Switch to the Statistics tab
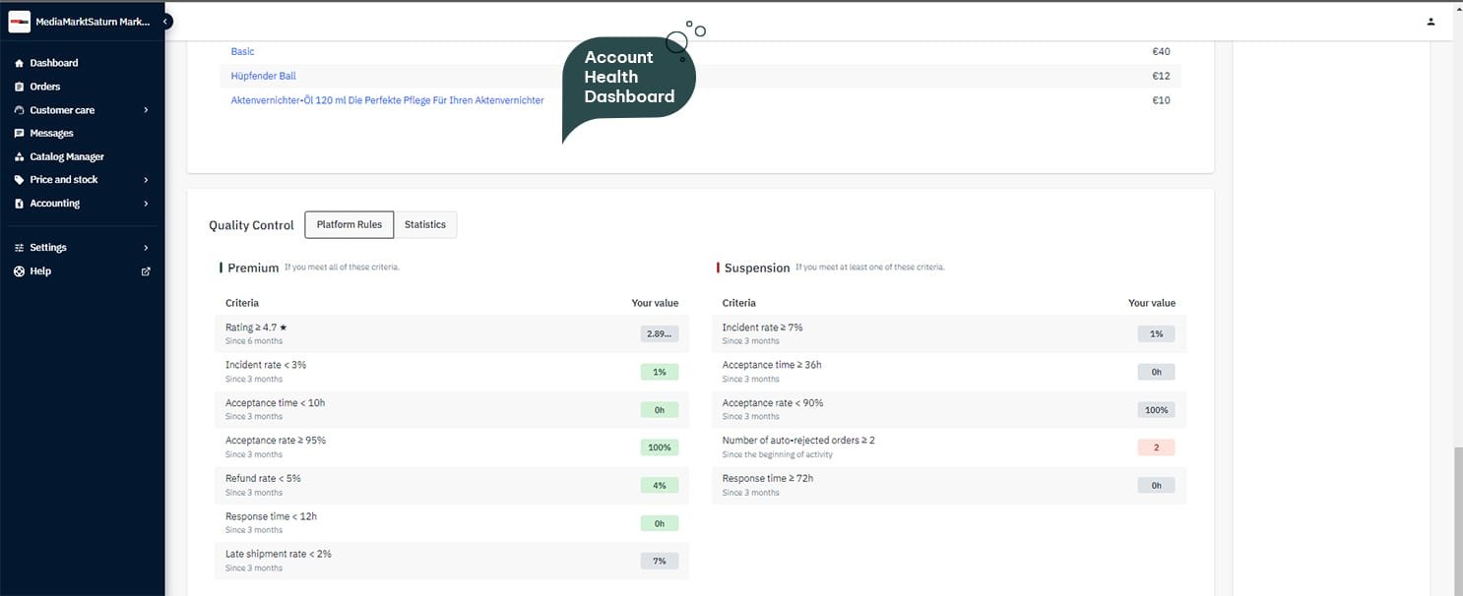Image resolution: width=1463 pixels, height=596 pixels. 425,225
